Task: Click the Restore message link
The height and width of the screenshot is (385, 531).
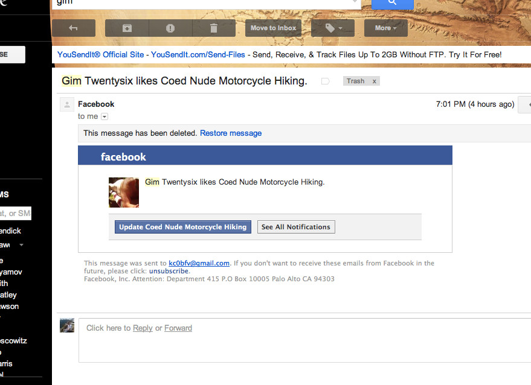Action: (231, 133)
